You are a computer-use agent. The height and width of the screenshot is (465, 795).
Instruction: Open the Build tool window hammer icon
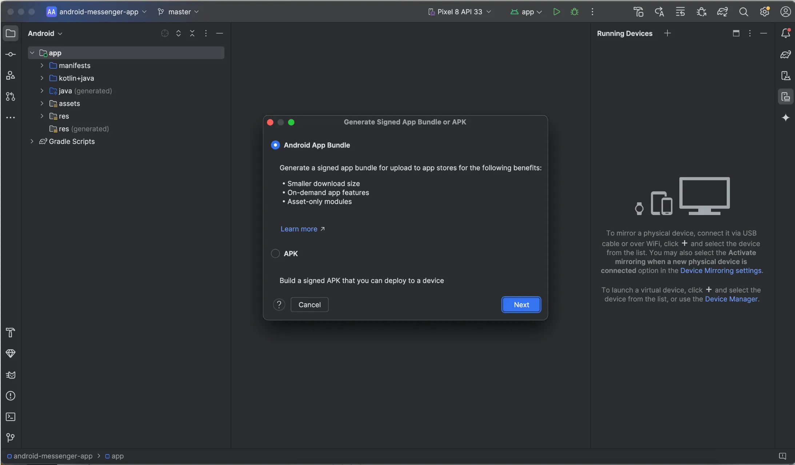11,332
